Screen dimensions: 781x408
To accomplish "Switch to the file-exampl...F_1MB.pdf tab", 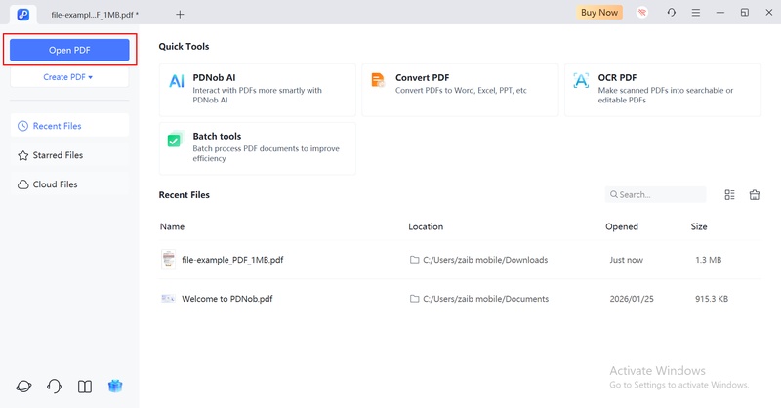I will 95,14.
